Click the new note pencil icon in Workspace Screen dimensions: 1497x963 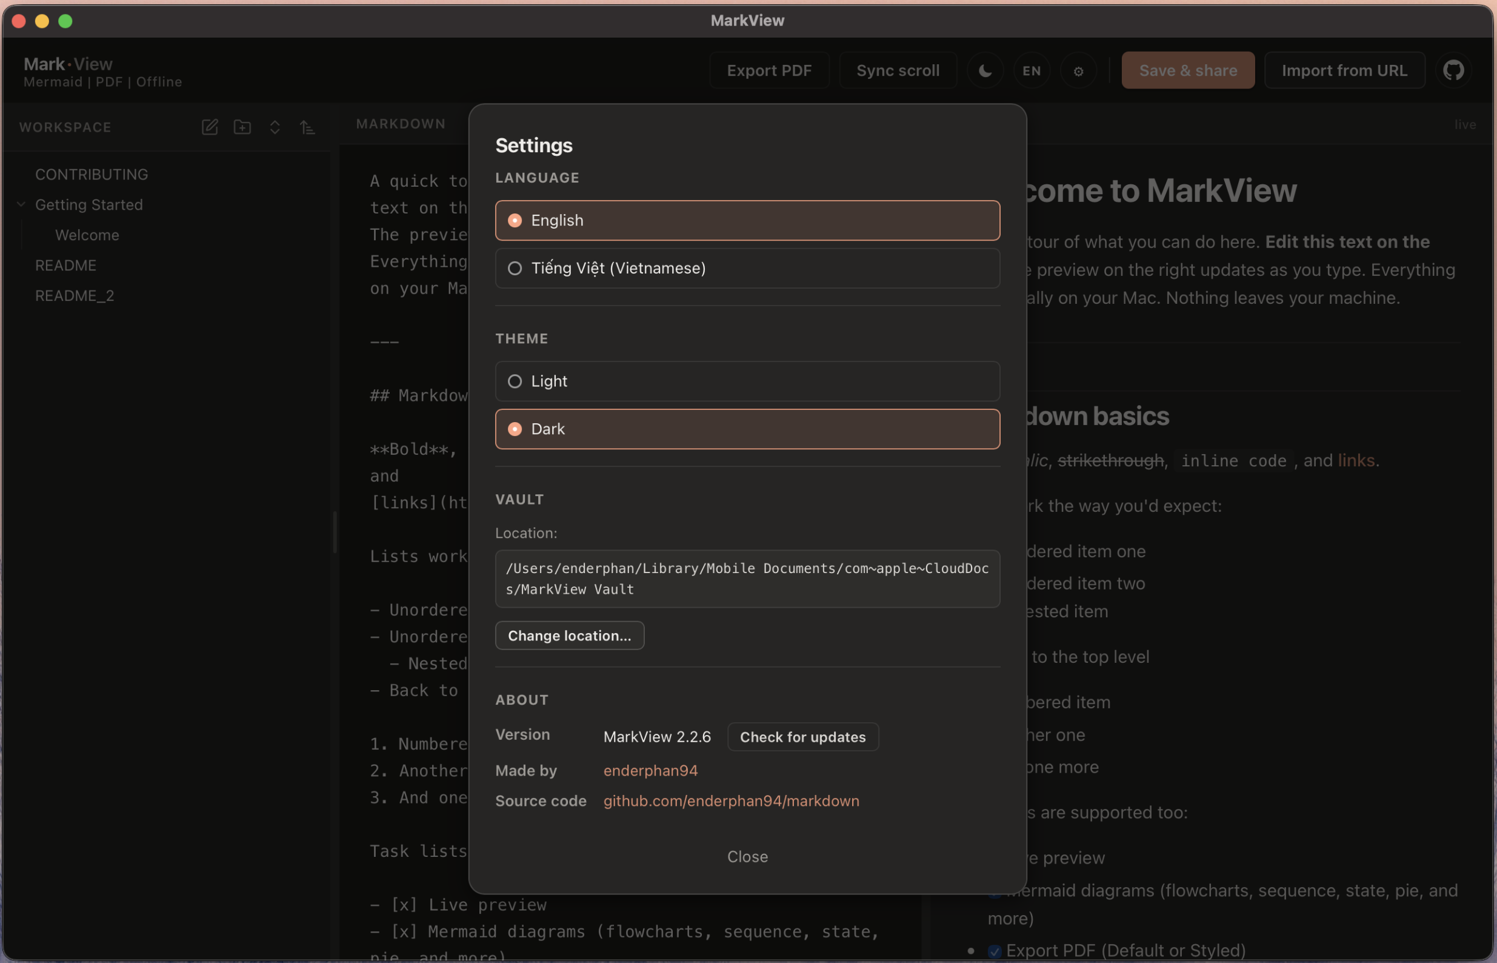coord(210,127)
